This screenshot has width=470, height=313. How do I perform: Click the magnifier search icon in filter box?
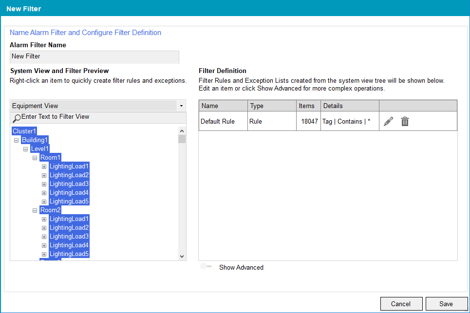pos(17,118)
